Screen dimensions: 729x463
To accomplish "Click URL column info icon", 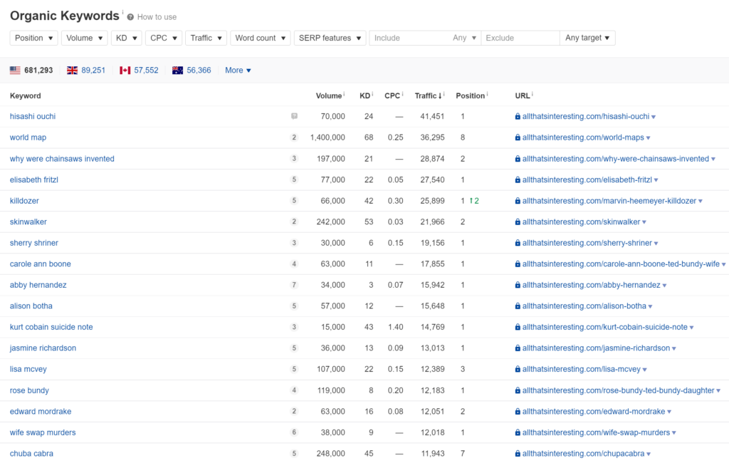I will pyautogui.click(x=533, y=94).
